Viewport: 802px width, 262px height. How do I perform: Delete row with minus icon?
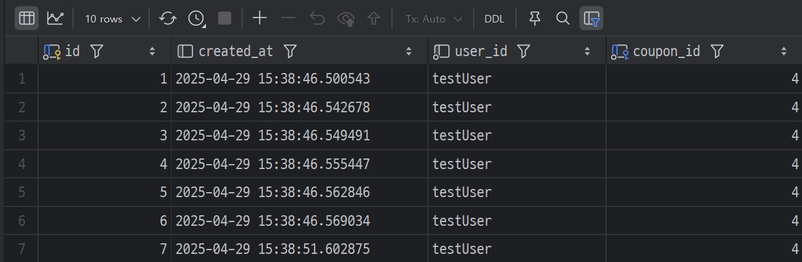click(x=288, y=19)
